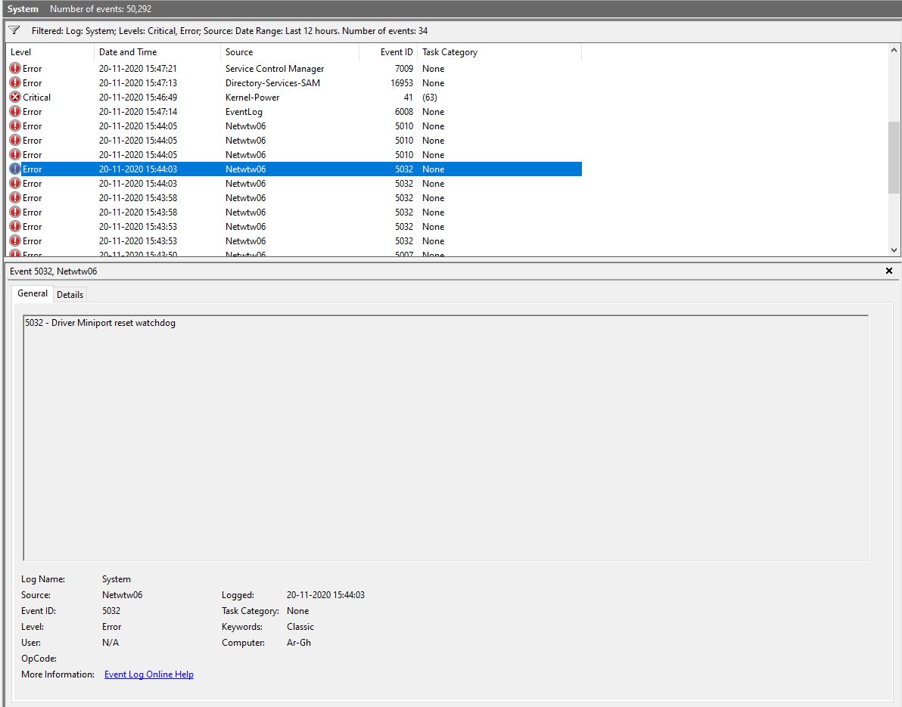
Task: Select the EventLog 6008 event
Action: [x=294, y=111]
